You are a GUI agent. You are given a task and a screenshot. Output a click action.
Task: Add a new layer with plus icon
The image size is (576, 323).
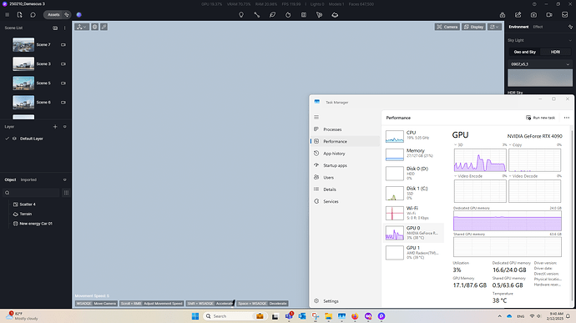(55, 126)
